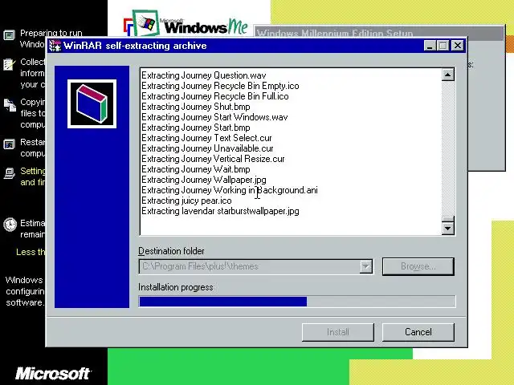
Task: Click the Cancel button
Action: [418, 332]
